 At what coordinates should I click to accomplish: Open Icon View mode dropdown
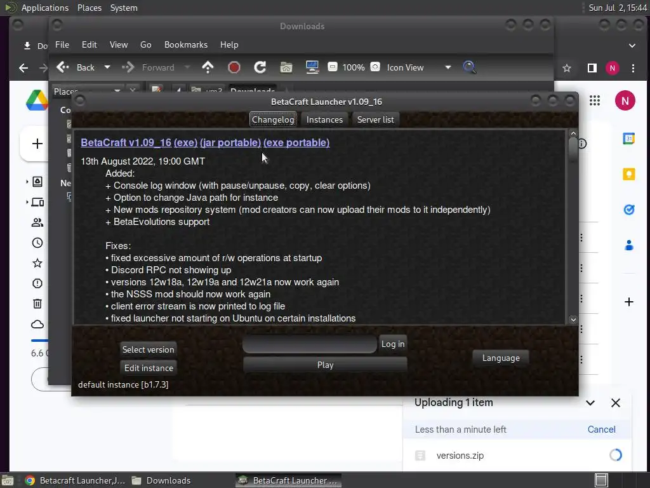419,67
